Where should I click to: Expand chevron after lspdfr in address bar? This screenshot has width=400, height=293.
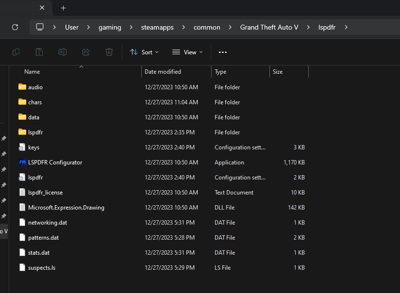[346, 27]
